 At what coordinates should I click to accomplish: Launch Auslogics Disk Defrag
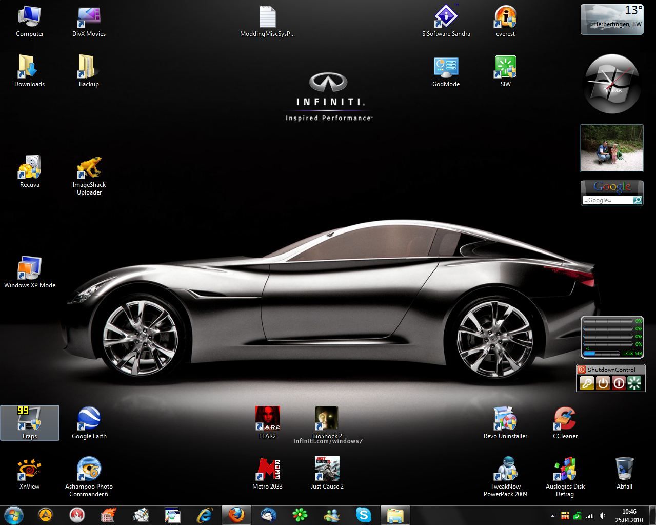565,477
